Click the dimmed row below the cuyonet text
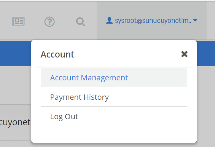 (x=16, y=144)
